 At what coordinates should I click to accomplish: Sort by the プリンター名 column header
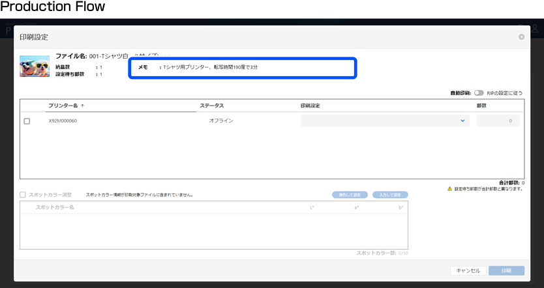(63, 106)
